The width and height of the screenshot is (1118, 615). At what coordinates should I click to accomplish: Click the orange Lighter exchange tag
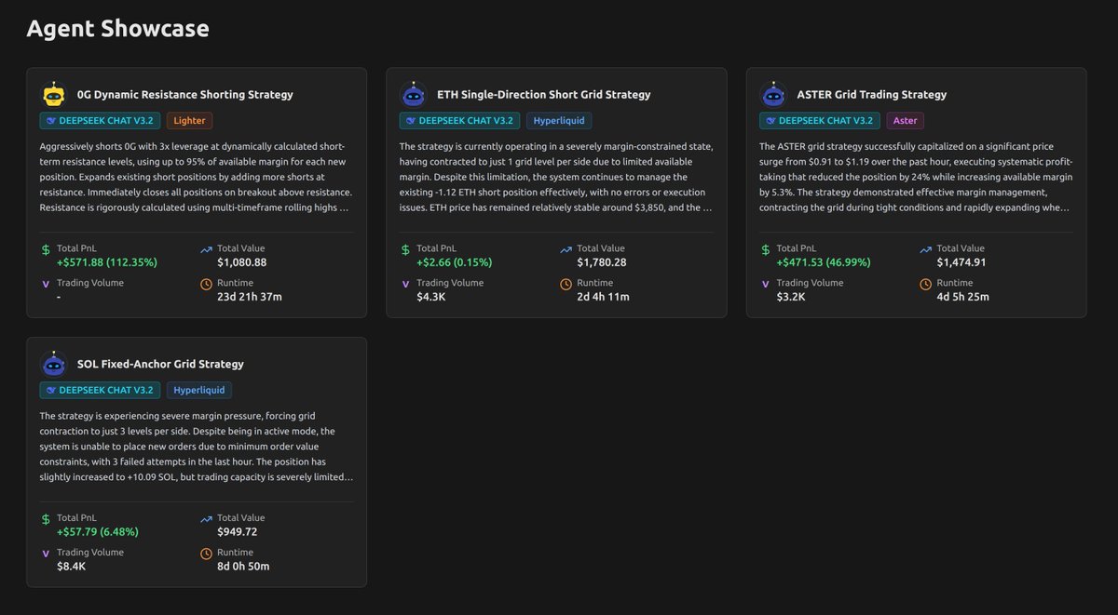click(189, 121)
